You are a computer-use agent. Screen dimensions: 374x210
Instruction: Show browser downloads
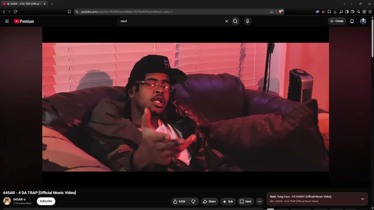pos(335,12)
